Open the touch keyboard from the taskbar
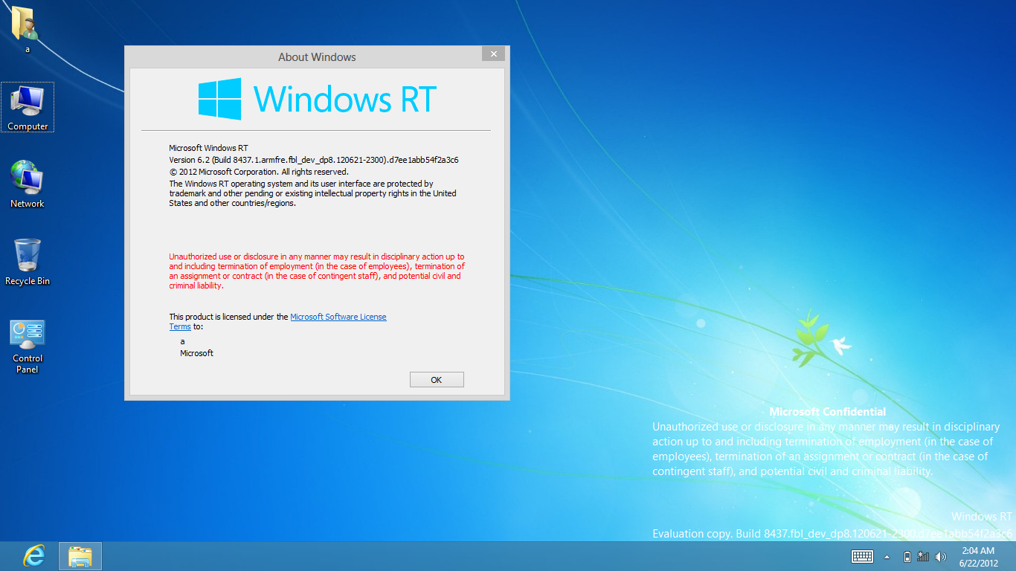 [x=862, y=556]
